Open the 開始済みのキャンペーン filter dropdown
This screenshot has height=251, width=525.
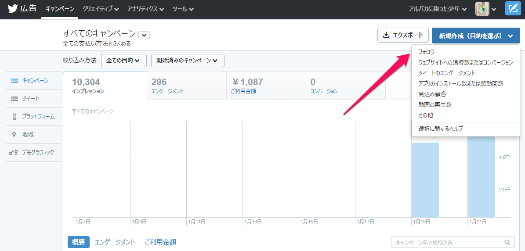[x=187, y=61]
